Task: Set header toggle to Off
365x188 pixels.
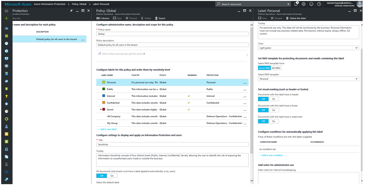Action: (263, 99)
